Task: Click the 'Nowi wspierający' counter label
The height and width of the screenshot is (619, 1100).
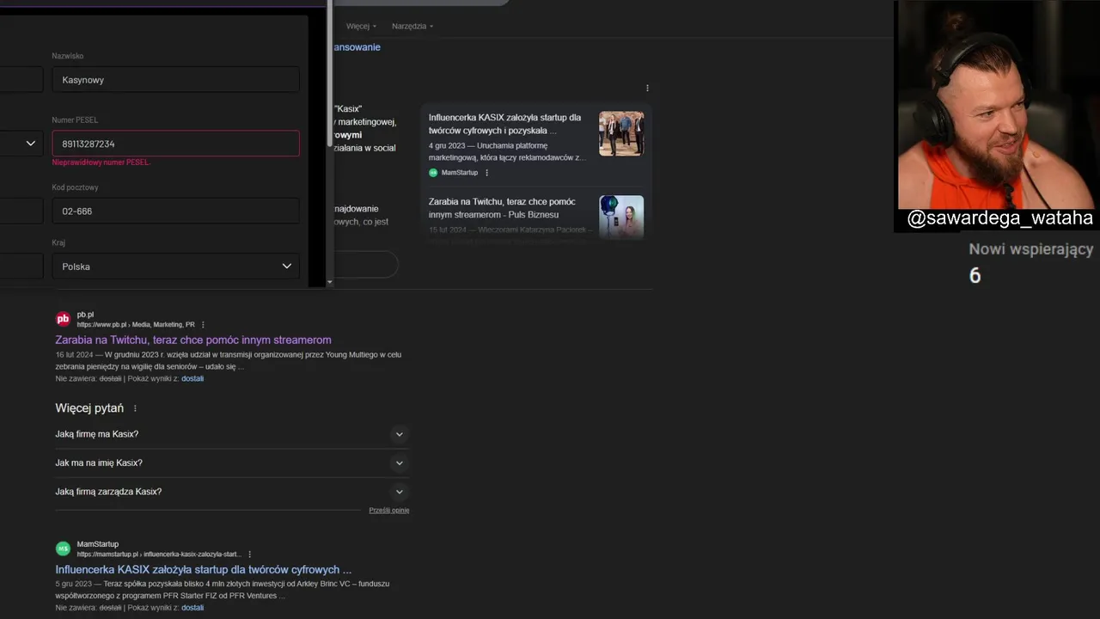Action: coord(1031,249)
